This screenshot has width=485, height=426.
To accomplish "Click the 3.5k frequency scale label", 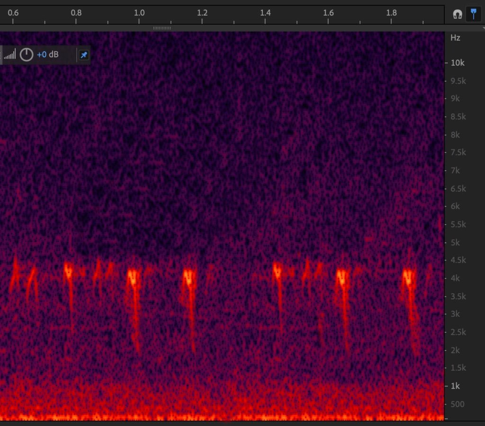I will [x=458, y=296].
